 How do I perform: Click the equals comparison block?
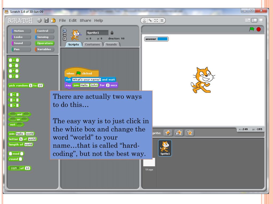[x=14, y=100]
